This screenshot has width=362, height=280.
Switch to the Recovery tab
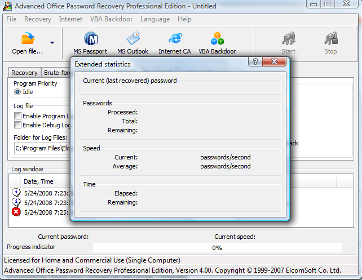(24, 73)
